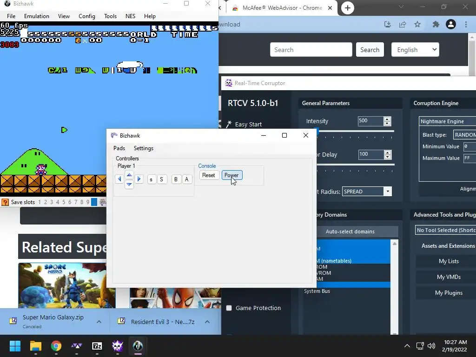Click the Intensity slider track
Image resolution: width=476 pixels, height=357 pixels.
tap(355, 131)
